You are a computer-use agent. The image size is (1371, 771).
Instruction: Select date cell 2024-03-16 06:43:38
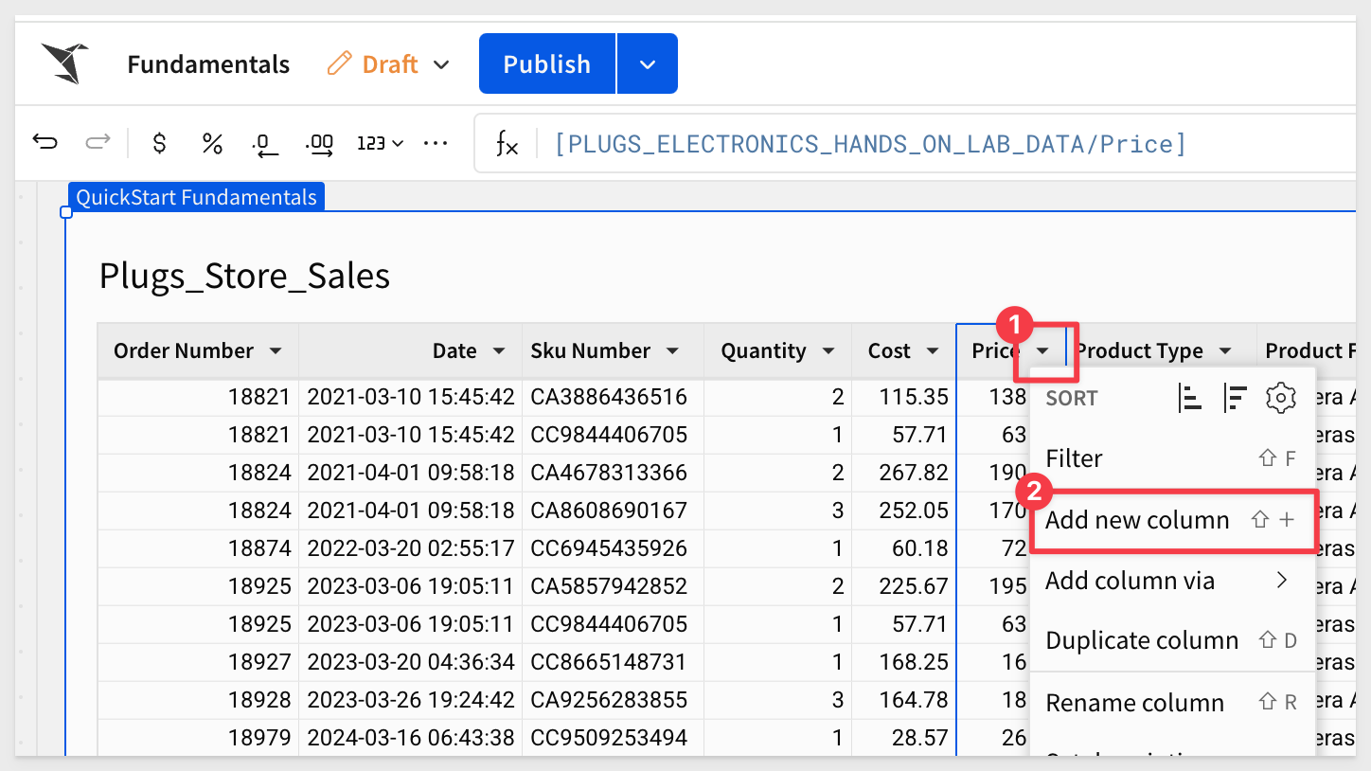(410, 738)
